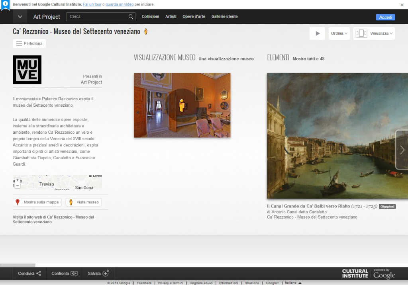The height and width of the screenshot is (285, 408).
Task: Click the pegman marker in museum view
Action: click(x=182, y=105)
